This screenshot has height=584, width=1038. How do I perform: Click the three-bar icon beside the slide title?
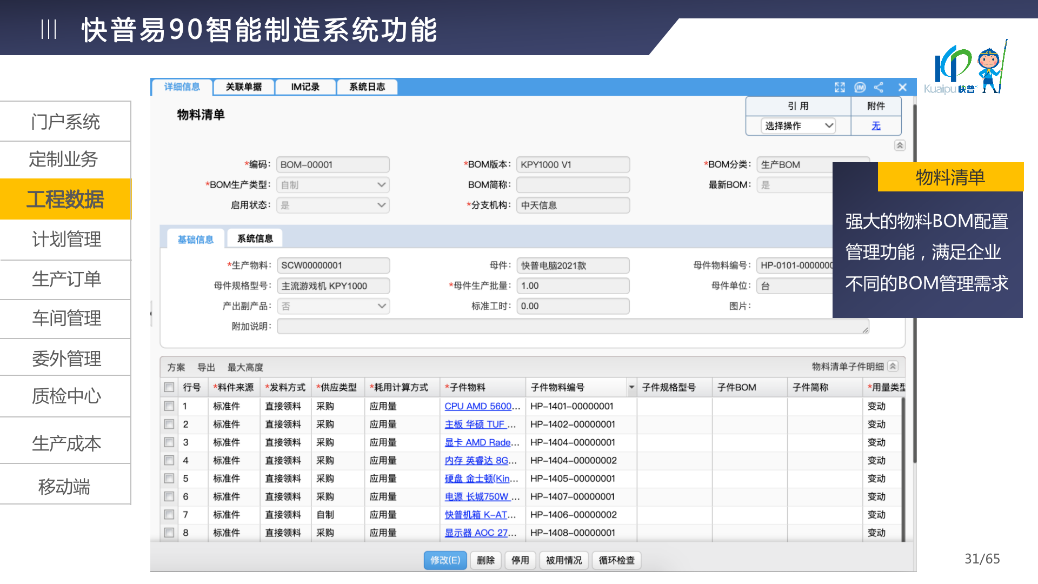click(x=49, y=29)
